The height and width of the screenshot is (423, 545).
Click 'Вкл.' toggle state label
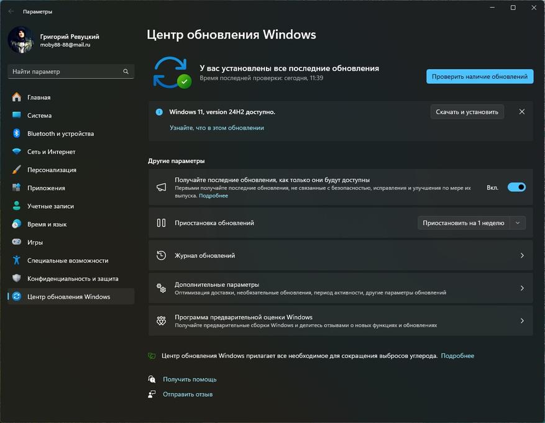pyautogui.click(x=493, y=188)
